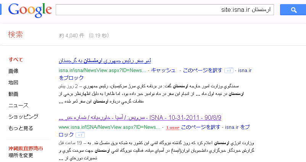This screenshot has width=306, height=162.
Task: Click second result's isna.ir をブロック link
Action: pos(237,127)
